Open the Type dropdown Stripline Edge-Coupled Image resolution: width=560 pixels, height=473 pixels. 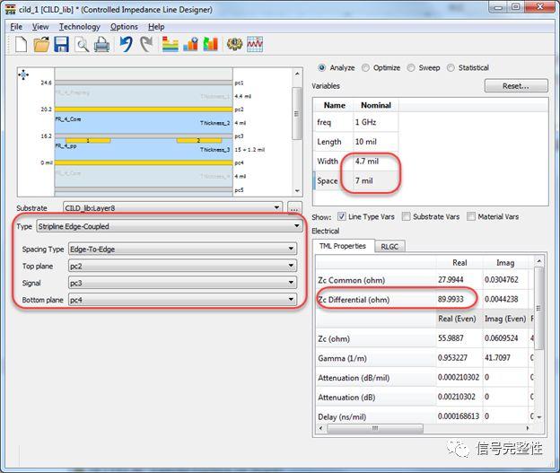(170, 226)
